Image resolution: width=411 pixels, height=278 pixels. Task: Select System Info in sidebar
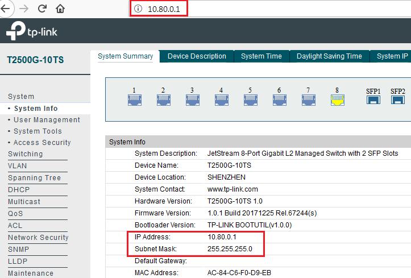click(36, 108)
